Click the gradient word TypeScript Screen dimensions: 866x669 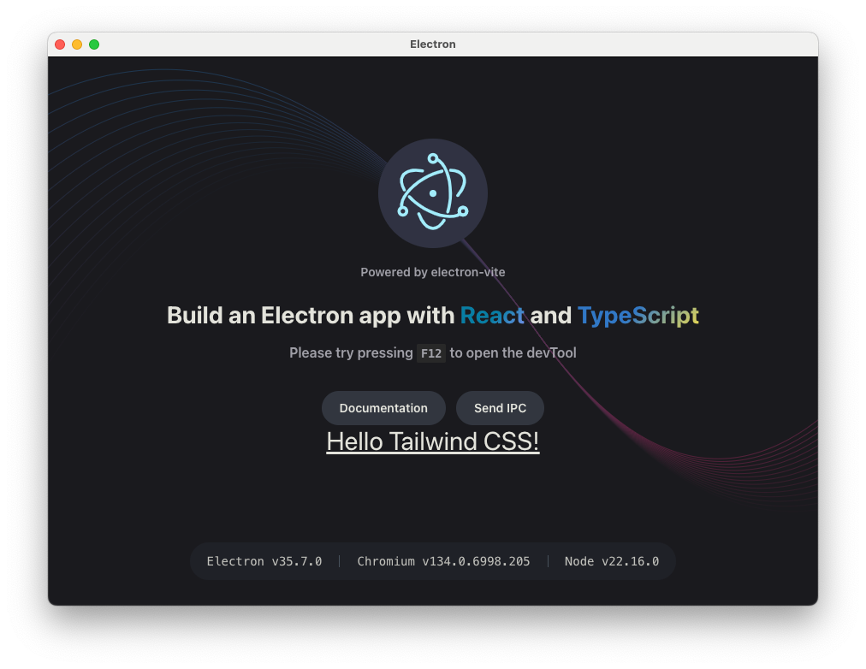(638, 315)
